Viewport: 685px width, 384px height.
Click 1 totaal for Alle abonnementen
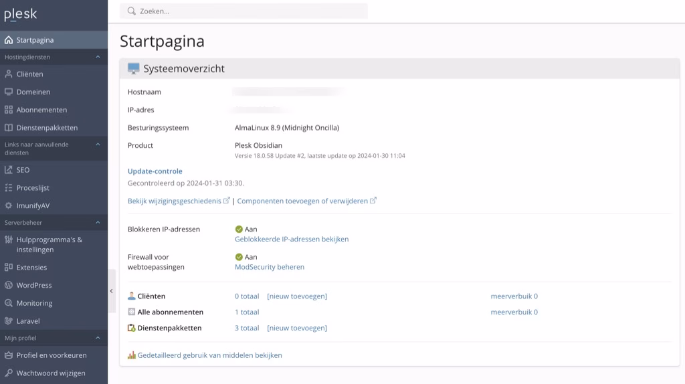pyautogui.click(x=247, y=312)
